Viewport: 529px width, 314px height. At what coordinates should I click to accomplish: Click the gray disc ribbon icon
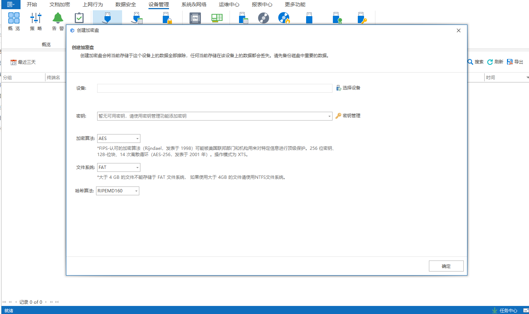264,18
